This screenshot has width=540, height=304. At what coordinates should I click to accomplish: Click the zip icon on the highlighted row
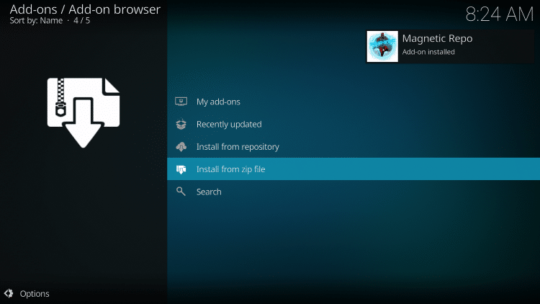click(181, 169)
